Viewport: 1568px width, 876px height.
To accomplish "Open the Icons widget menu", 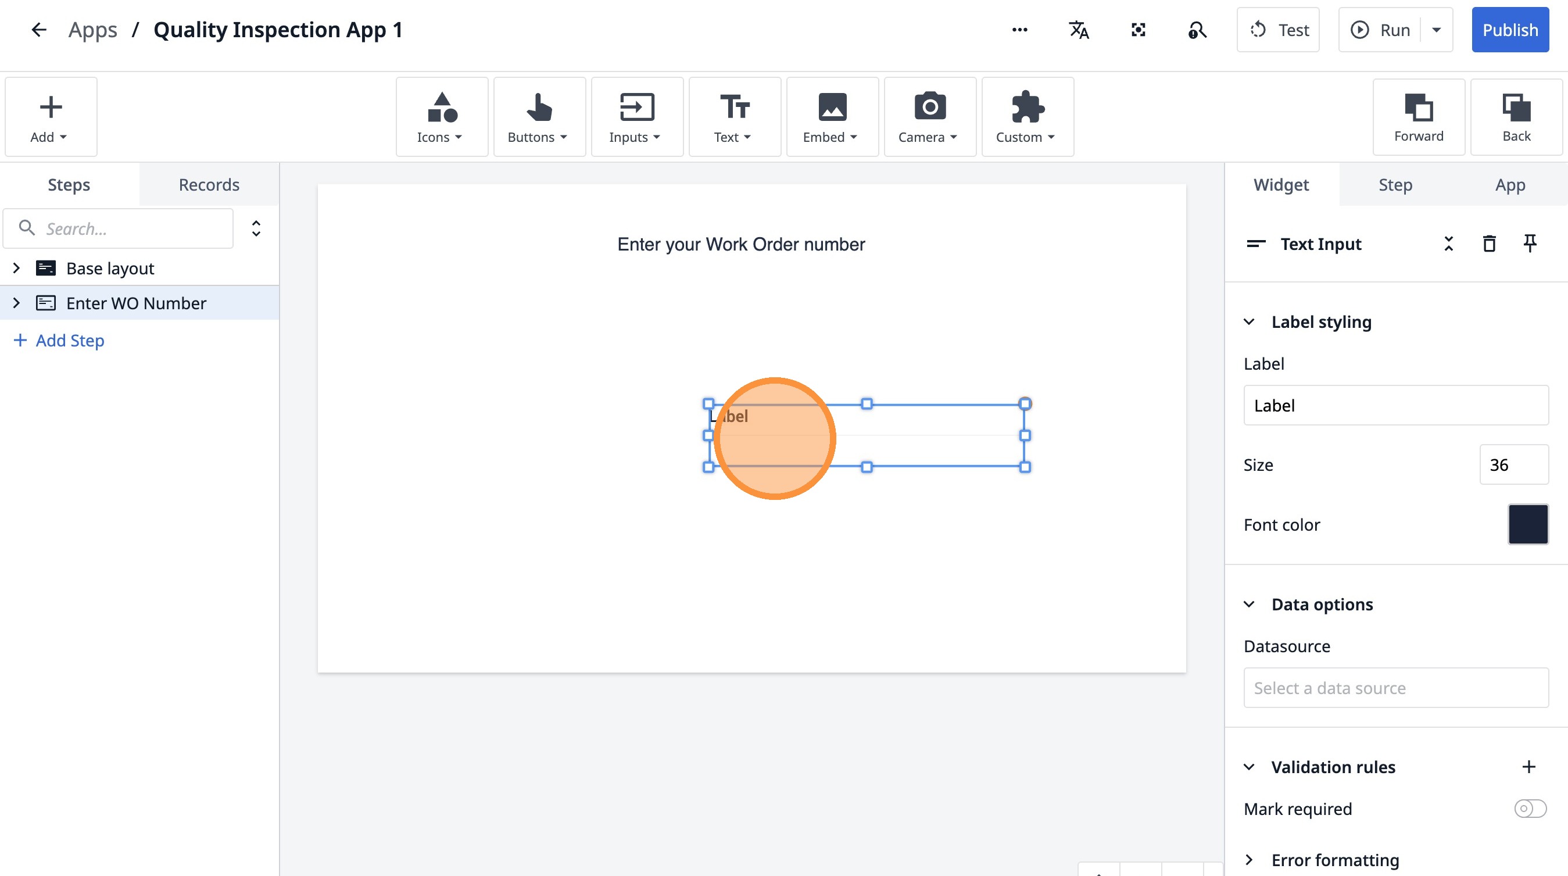I will [441, 117].
